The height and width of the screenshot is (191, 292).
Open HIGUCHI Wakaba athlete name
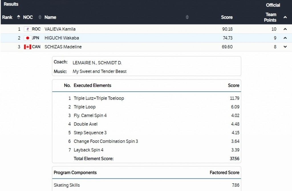coord(62,38)
